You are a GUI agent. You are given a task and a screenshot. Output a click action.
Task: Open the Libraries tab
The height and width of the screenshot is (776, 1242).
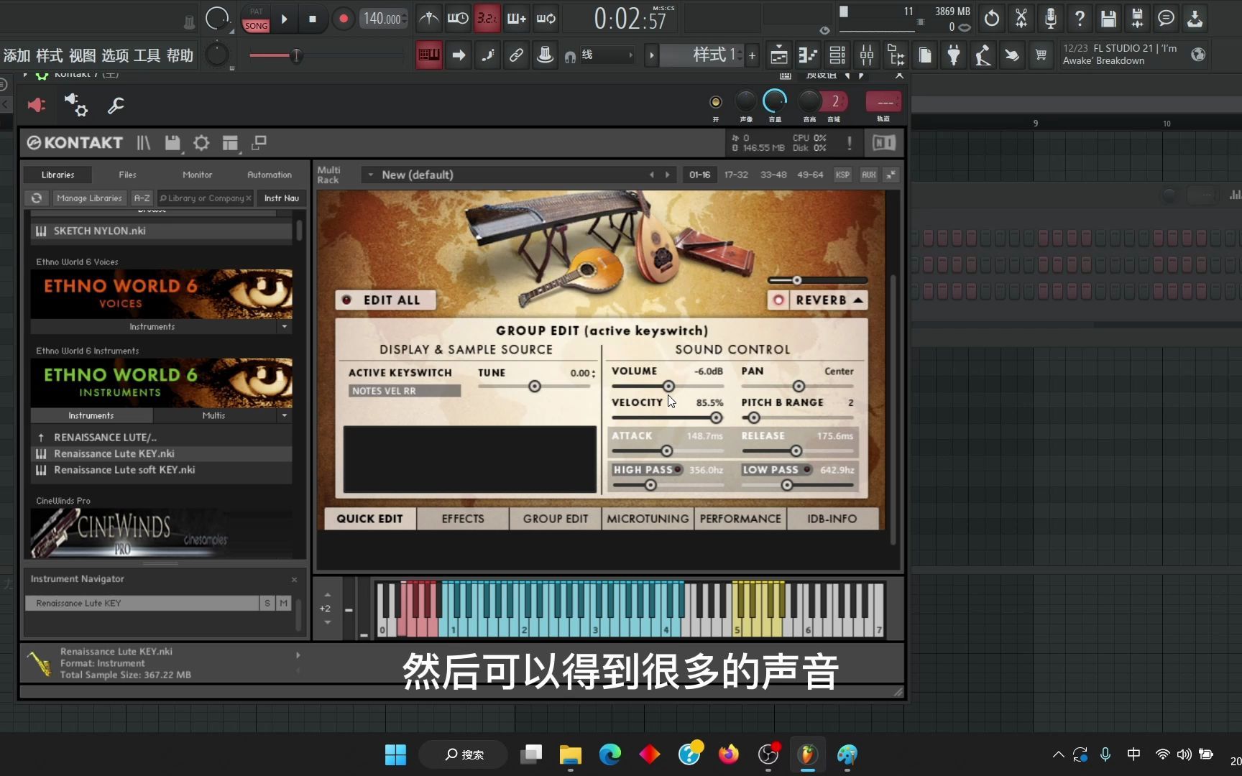click(57, 175)
